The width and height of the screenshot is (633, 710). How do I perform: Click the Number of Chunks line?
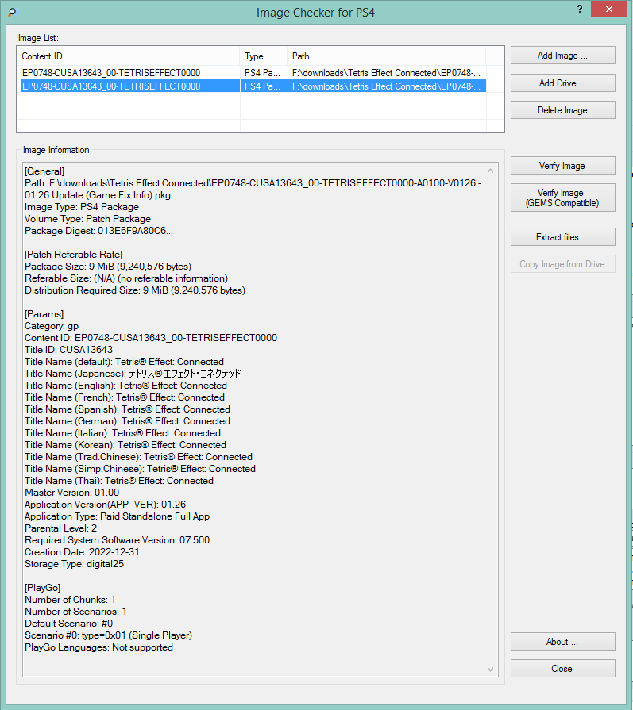point(70,600)
